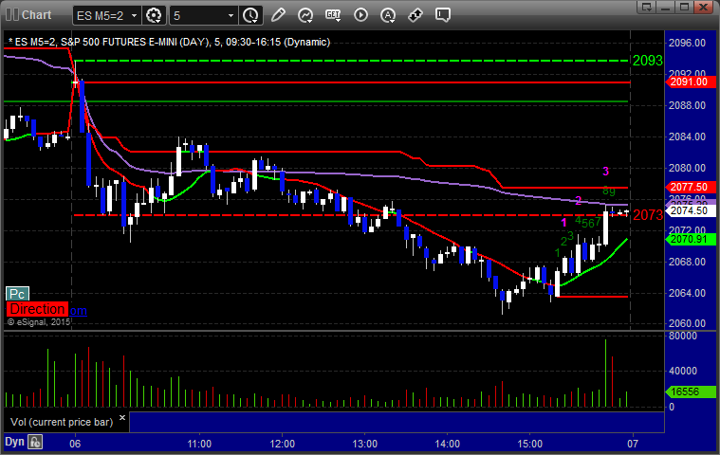The image size is (720, 455).
Task: Click the 06 date axis label
Action: pyautogui.click(x=75, y=444)
